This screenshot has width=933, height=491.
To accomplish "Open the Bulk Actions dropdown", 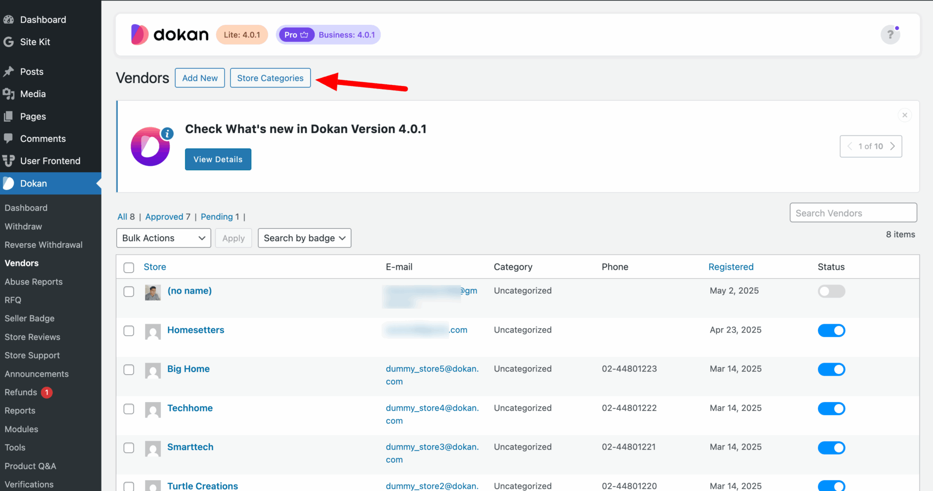I will [x=164, y=238].
